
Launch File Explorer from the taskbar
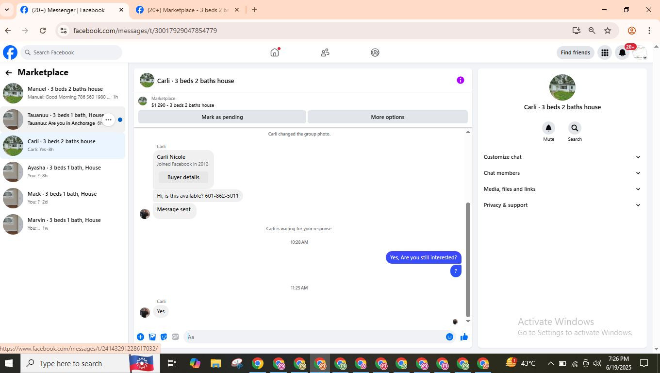[x=215, y=363]
